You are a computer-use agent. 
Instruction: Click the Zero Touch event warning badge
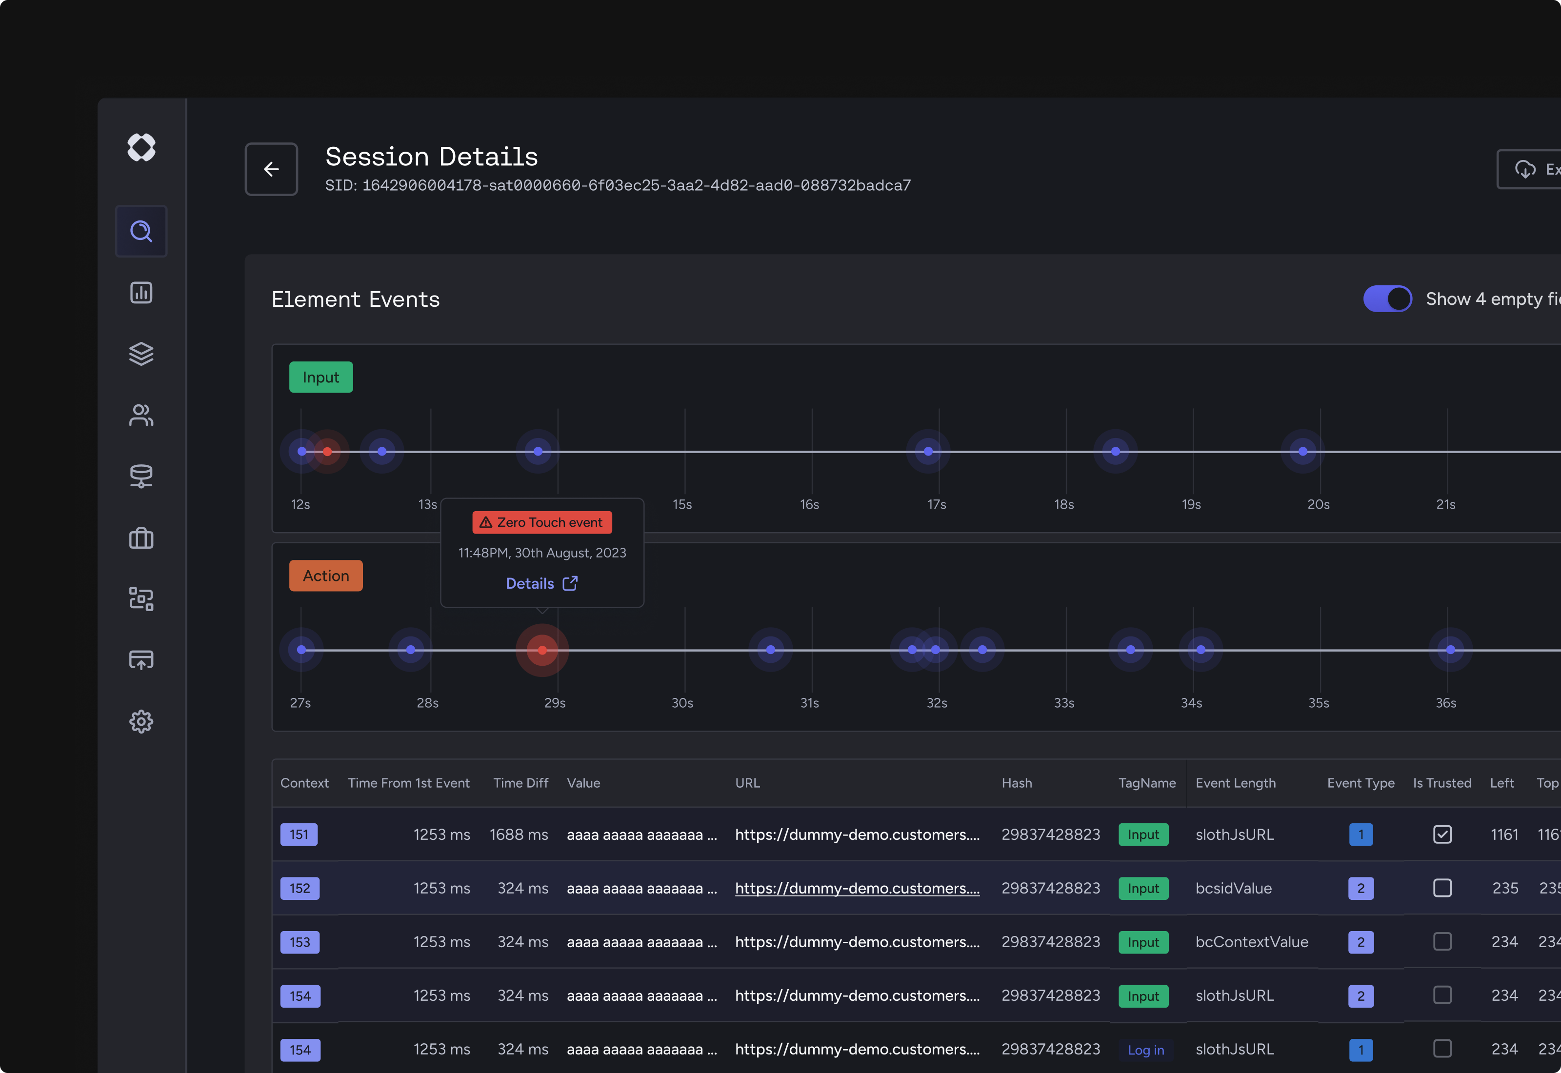tap(542, 522)
